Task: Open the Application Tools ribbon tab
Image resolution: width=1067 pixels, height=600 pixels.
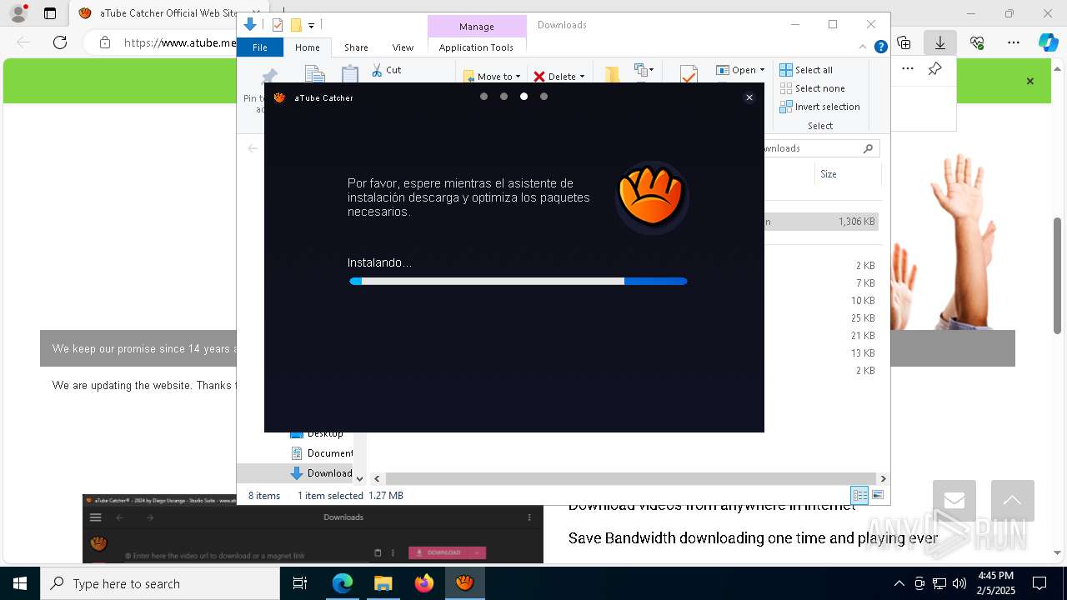Action: tap(476, 47)
